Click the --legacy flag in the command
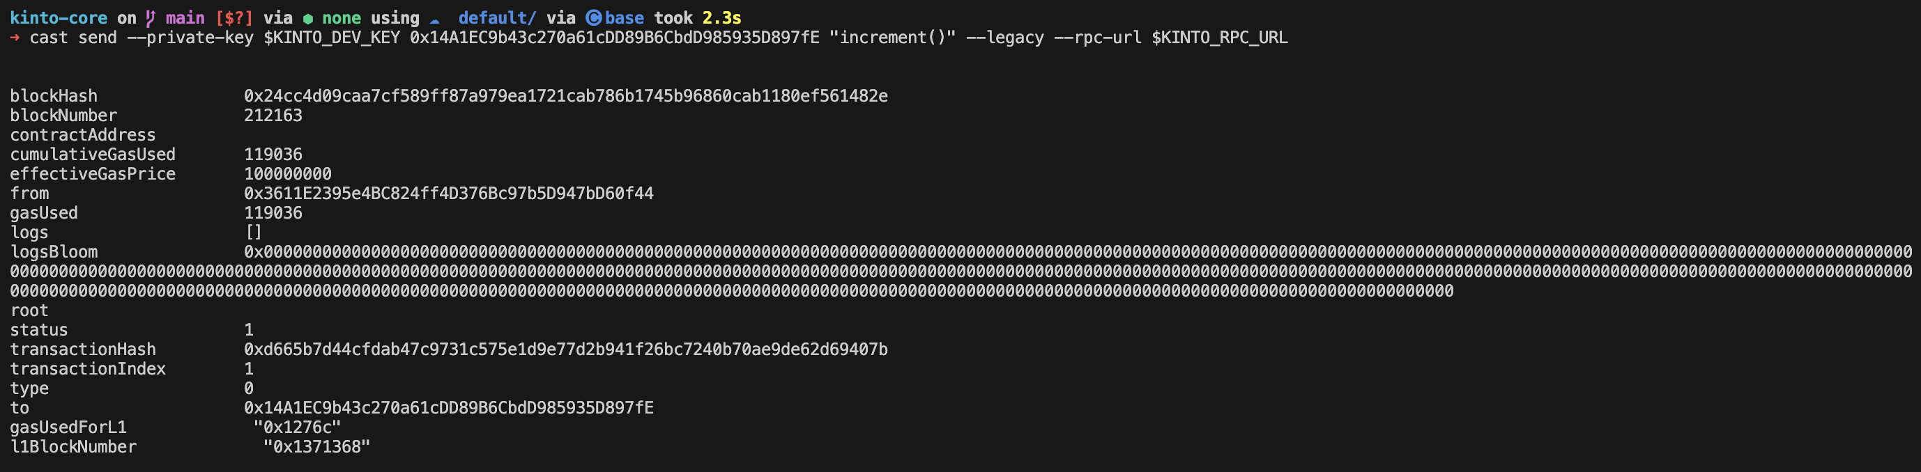Viewport: 1921px width, 472px height. (x=1004, y=38)
